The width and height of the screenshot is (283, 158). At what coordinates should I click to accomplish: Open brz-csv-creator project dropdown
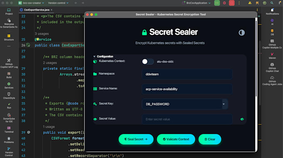point(31,3)
